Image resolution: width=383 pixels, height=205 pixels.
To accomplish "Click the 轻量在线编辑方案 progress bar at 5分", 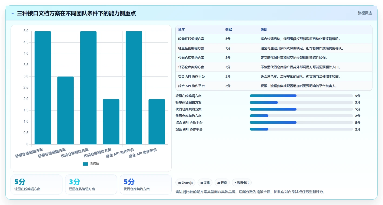I will pyautogui.click(x=301, y=96).
